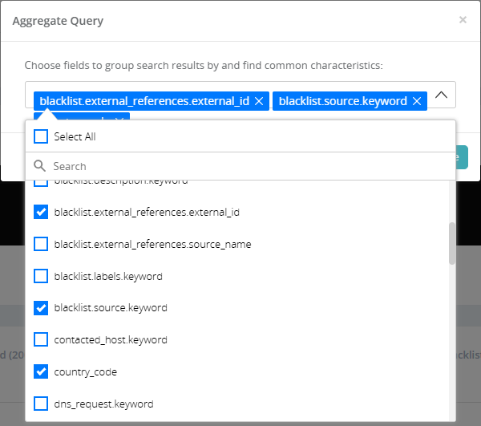Deselect blacklist.source.keyword in the list
Viewport: 481px width, 426px height.
(x=41, y=307)
